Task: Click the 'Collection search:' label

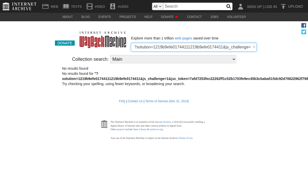Action: (x=90, y=59)
